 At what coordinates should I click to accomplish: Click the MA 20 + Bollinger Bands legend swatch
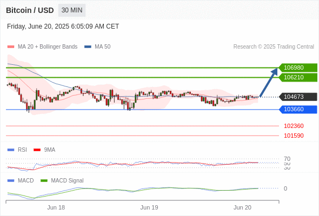pos(11,47)
